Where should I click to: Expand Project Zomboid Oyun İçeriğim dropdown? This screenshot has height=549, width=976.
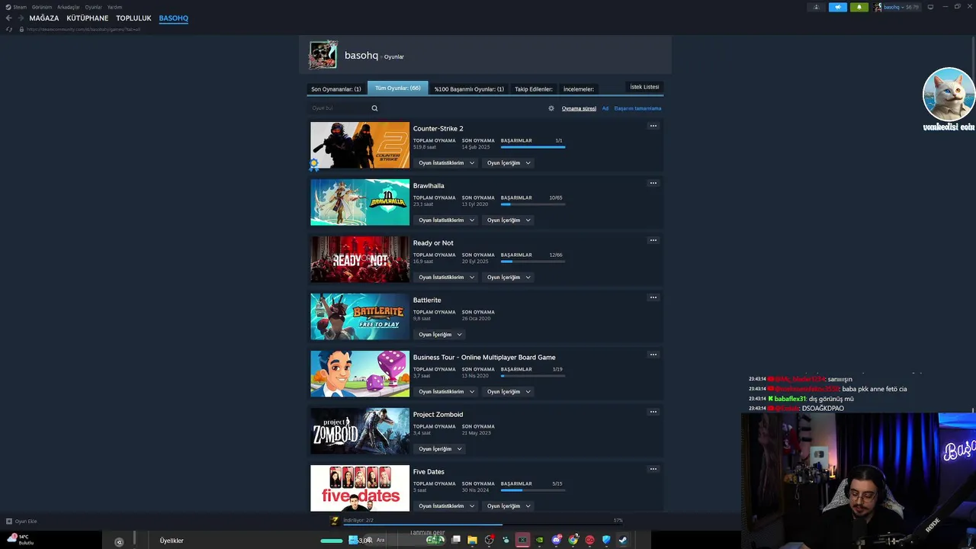440,449
